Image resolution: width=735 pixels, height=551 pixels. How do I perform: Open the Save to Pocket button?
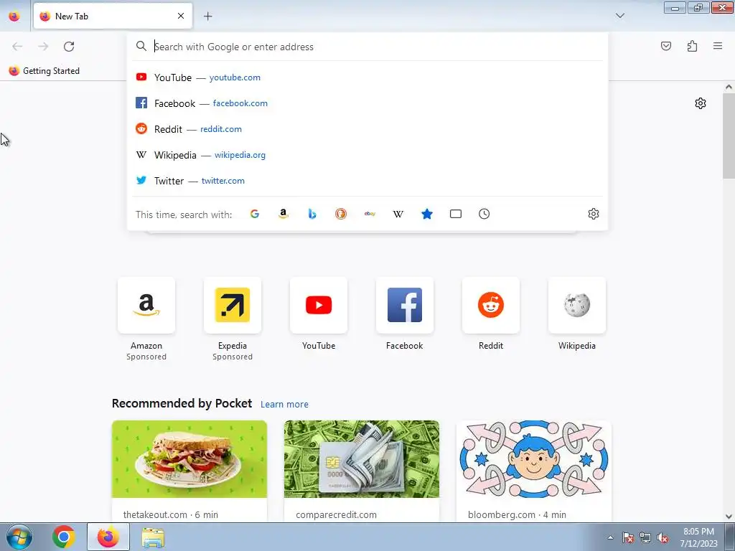(x=666, y=46)
